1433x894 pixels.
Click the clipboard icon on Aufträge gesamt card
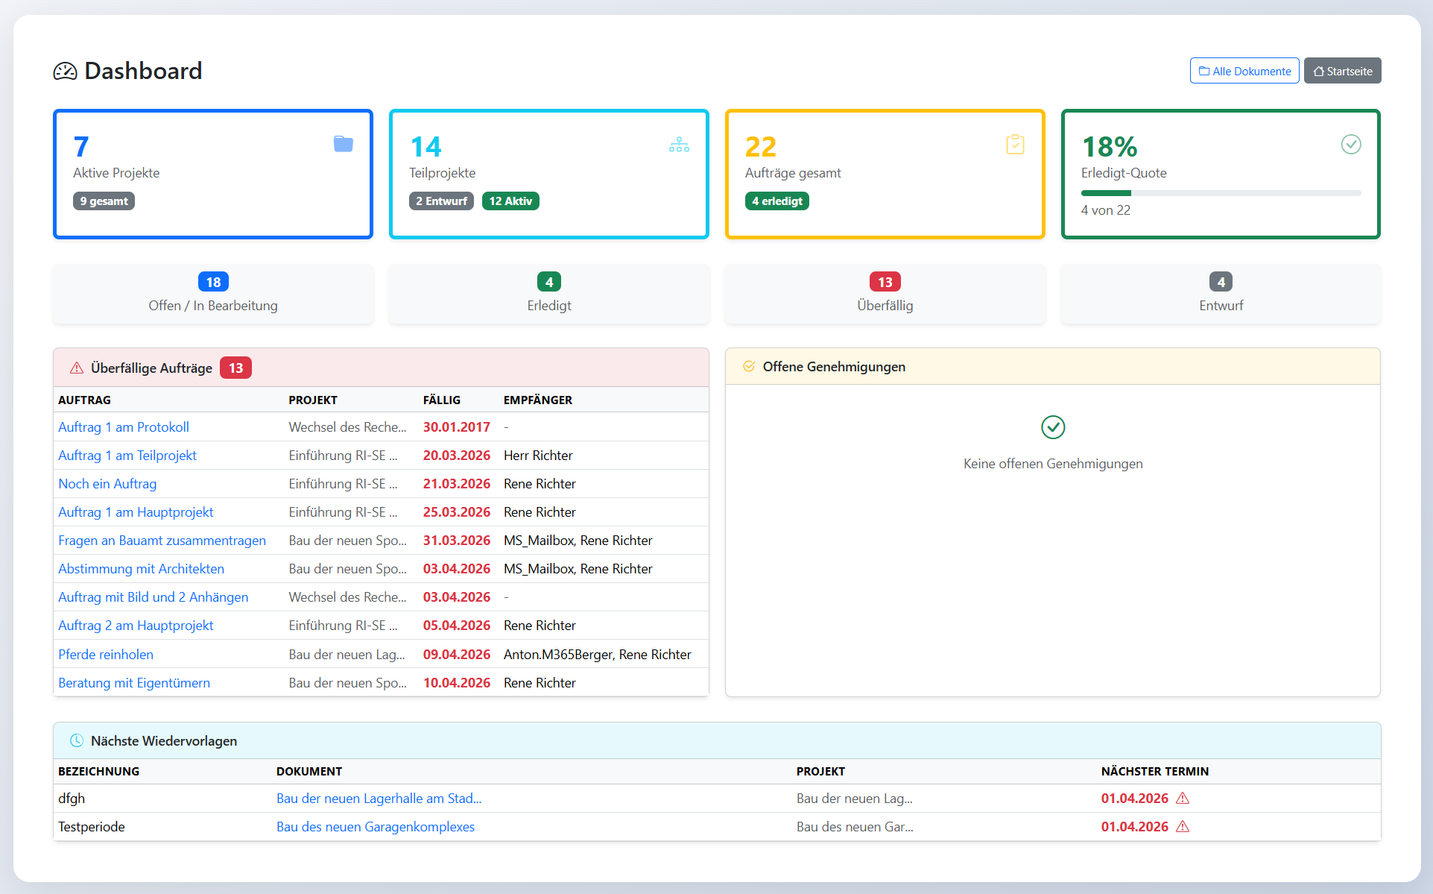pyautogui.click(x=1015, y=144)
